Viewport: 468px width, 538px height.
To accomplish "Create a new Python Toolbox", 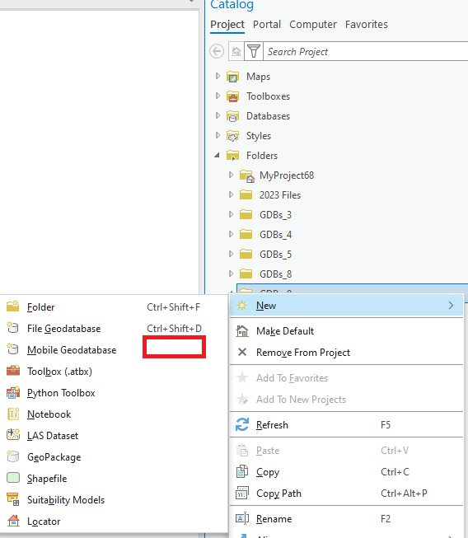I will (114, 392).
